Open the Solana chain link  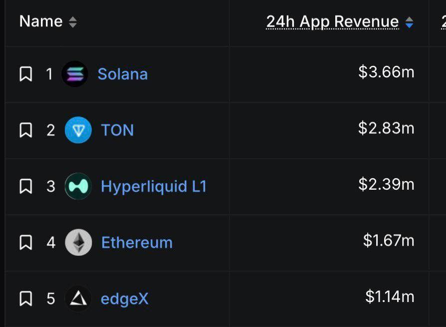tap(123, 74)
